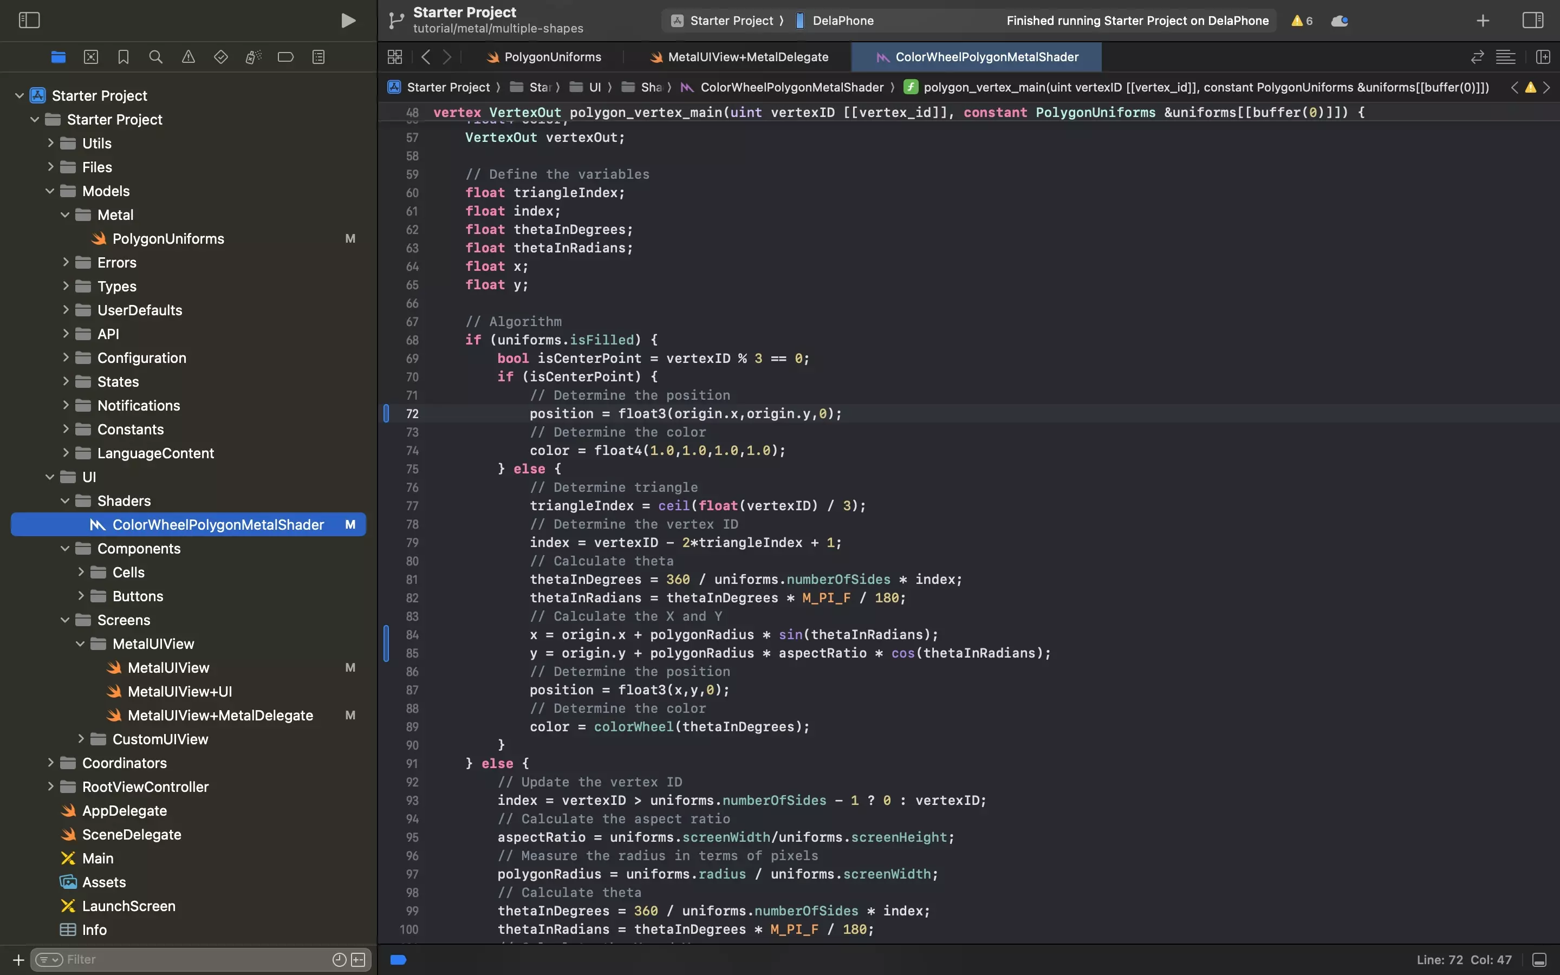Collapse the root Starter Project
Screen dimensions: 1560x975
(19, 95)
